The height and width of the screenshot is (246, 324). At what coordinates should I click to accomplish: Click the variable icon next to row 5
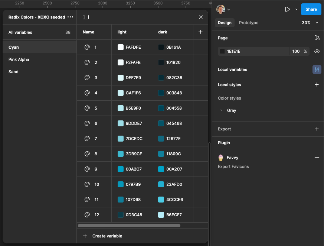click(87, 108)
